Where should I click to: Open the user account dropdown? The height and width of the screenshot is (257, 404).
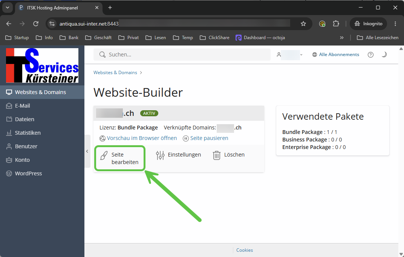pyautogui.click(x=289, y=55)
